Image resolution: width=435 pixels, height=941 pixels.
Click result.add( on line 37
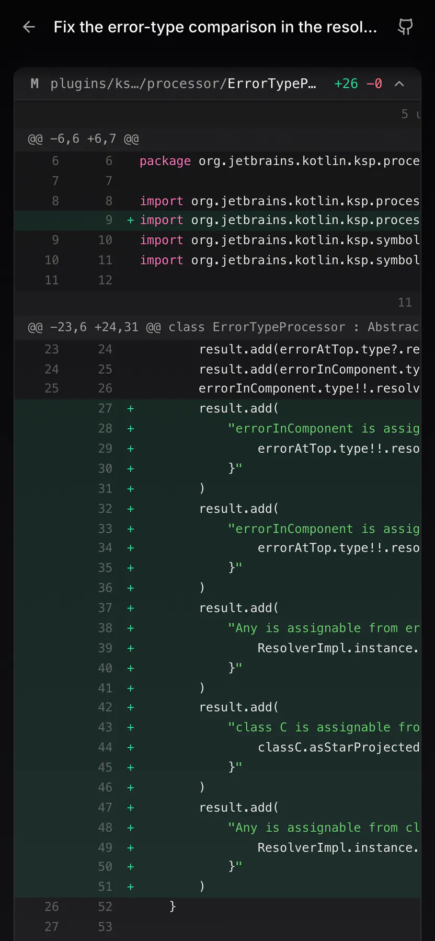point(239,608)
